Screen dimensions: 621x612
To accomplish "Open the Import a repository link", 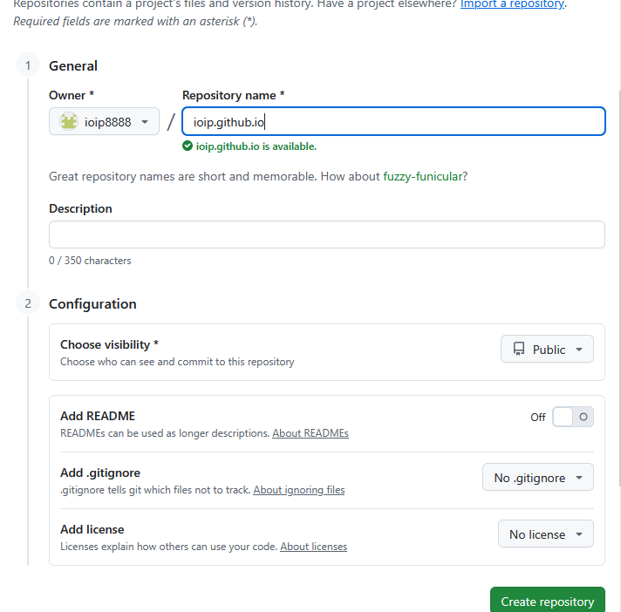I will (512, 4).
